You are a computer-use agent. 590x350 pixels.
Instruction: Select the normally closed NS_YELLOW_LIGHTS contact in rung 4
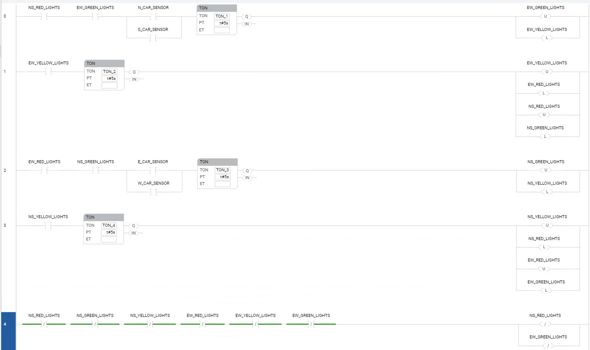150,324
